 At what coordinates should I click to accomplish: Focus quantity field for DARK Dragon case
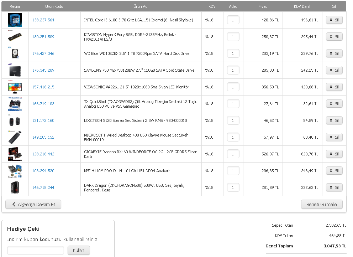pyautogui.click(x=233, y=187)
